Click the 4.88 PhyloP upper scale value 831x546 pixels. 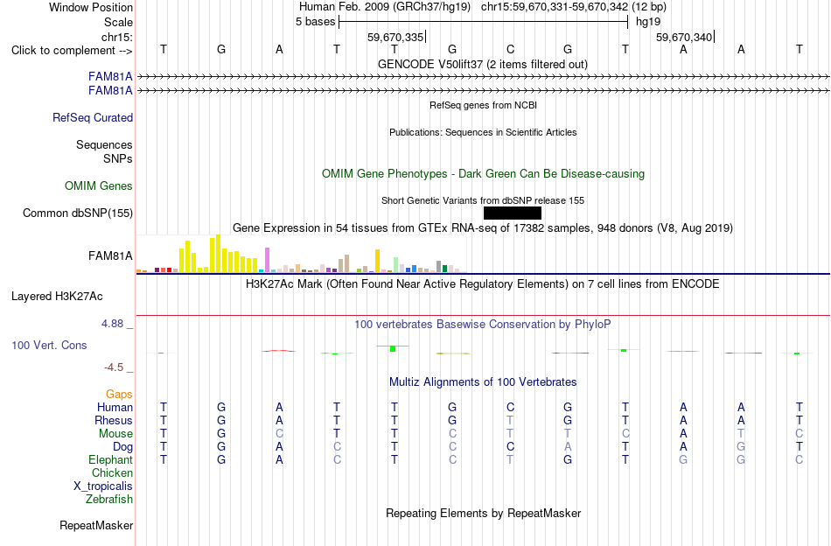(x=112, y=324)
